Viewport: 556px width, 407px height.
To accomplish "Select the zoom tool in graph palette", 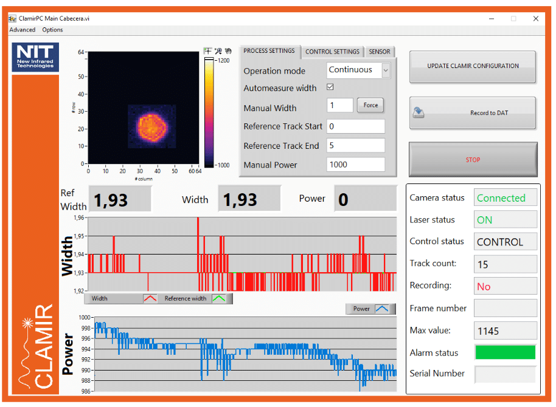I will 218,52.
